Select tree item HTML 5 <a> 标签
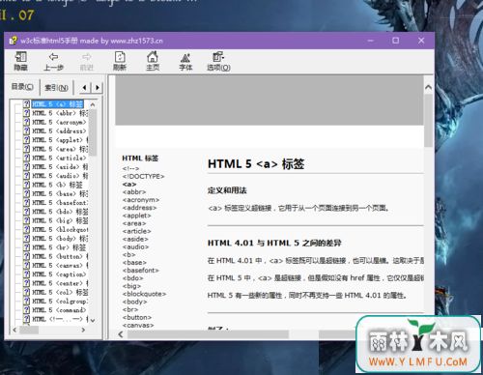483x375 pixels. [58, 104]
